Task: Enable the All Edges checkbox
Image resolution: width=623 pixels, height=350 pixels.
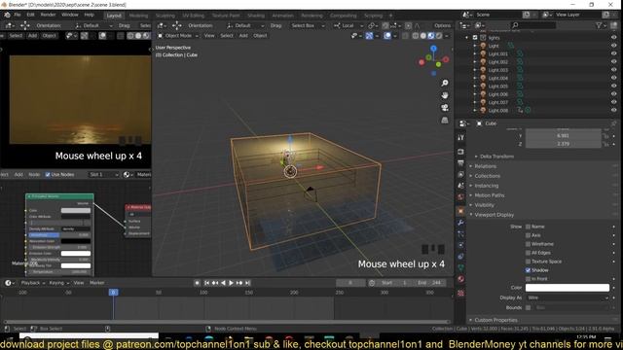Action: [528, 253]
